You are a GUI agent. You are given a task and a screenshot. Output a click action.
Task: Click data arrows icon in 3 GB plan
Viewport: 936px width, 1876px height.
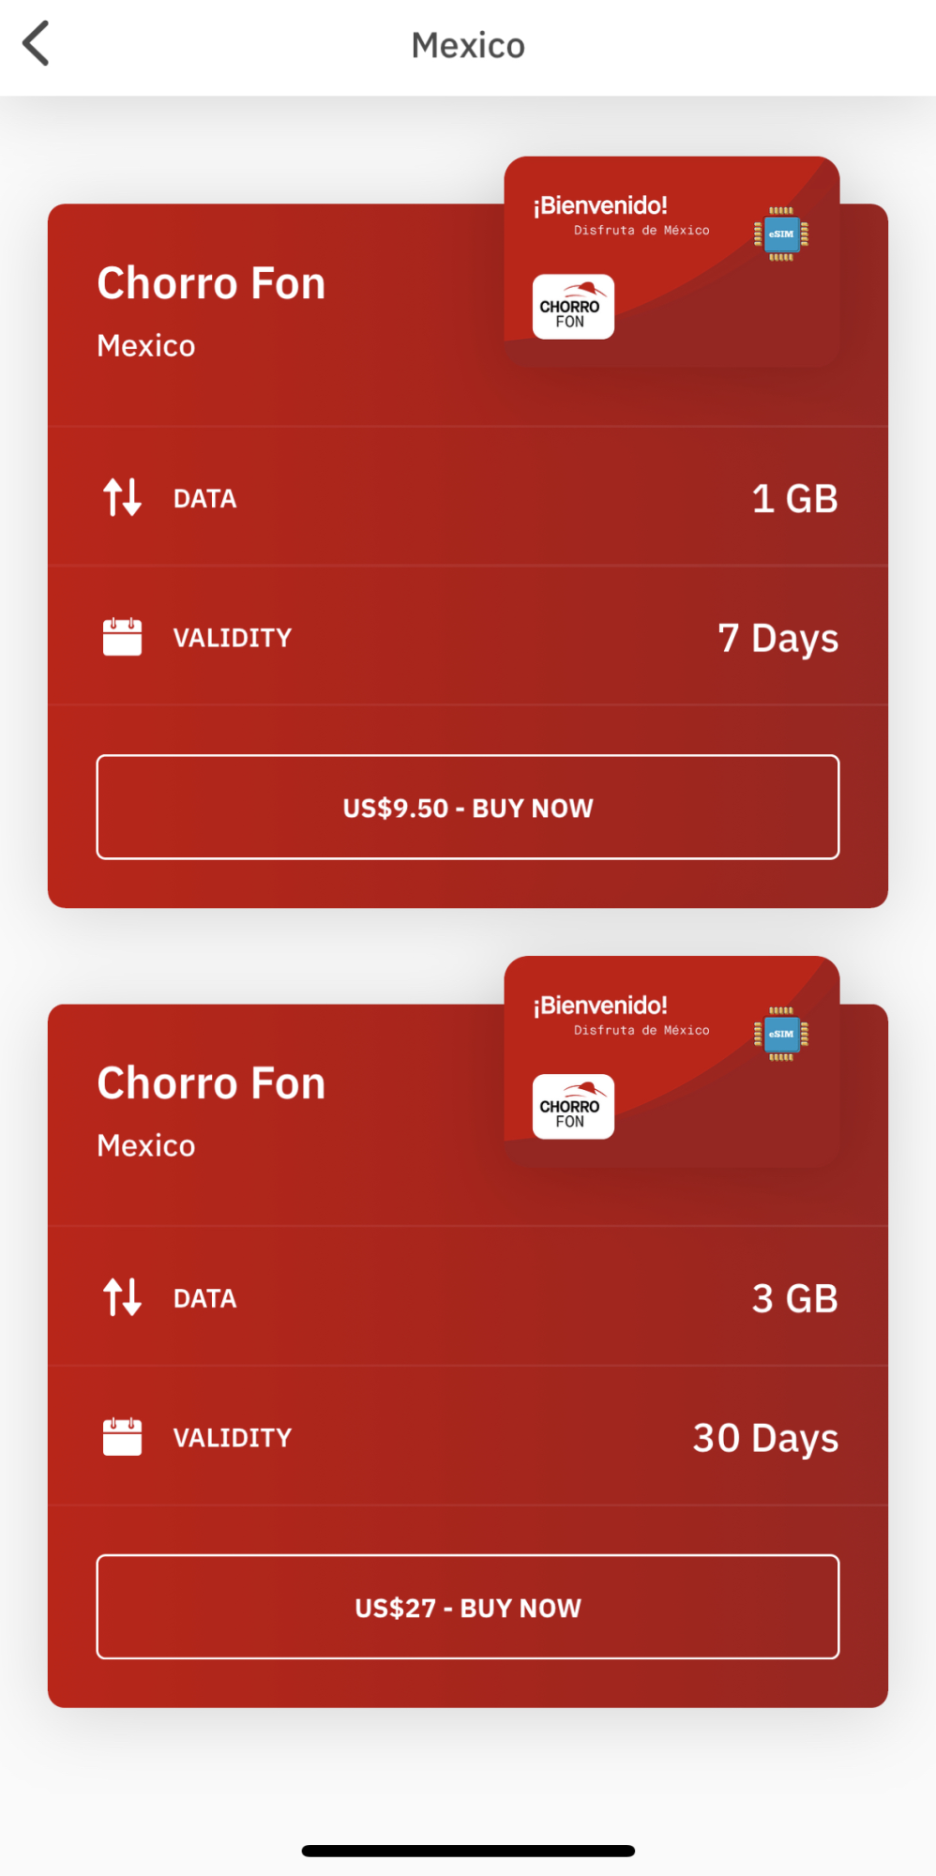[122, 1298]
